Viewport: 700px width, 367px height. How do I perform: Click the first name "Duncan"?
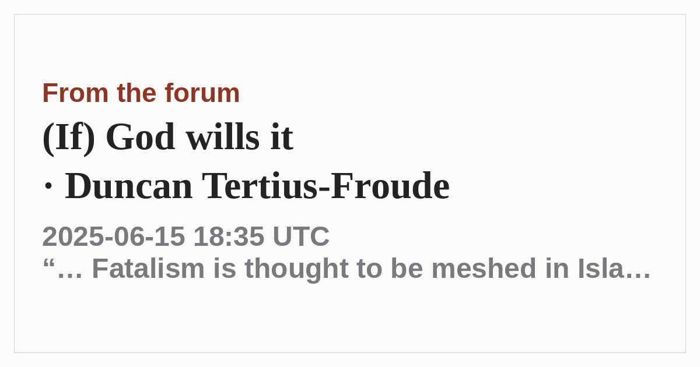(x=128, y=186)
